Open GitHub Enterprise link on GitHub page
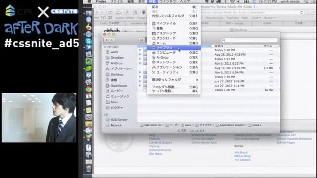 tap(160, 150)
